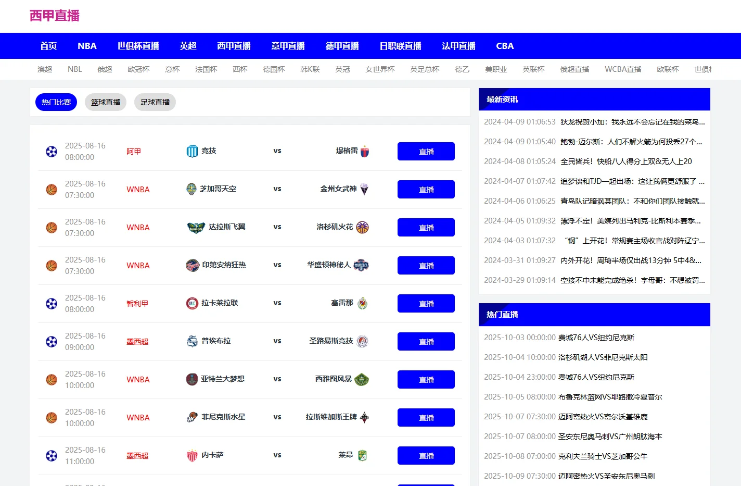Click the 阿甲 league label
The height and width of the screenshot is (486, 741).
134,152
